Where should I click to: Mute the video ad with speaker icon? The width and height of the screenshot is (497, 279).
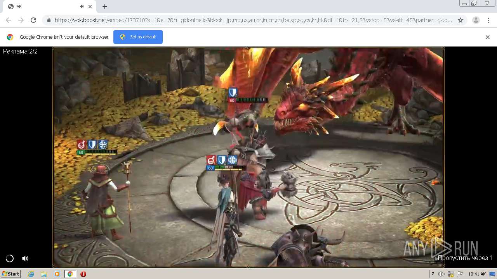[x=25, y=258]
